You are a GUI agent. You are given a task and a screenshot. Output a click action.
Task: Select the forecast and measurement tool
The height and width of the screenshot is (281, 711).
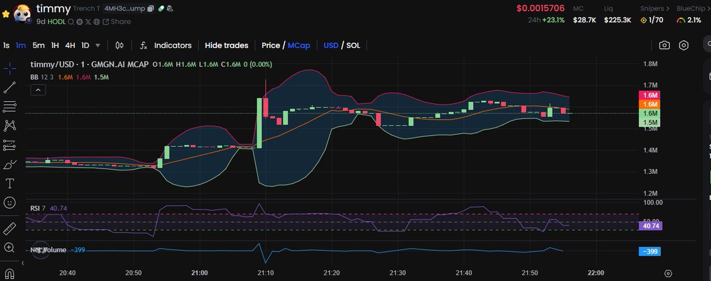pos(9,145)
